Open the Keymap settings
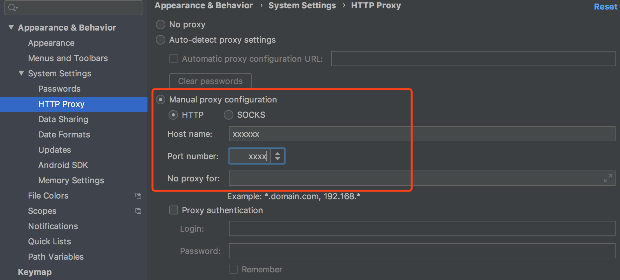This screenshot has width=620, height=280. pos(35,272)
